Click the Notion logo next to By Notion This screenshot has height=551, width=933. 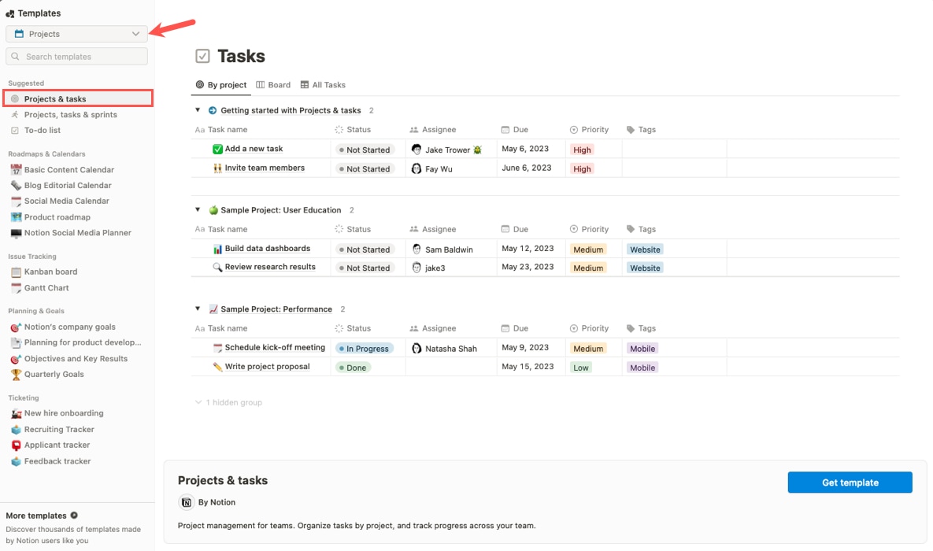(x=186, y=502)
